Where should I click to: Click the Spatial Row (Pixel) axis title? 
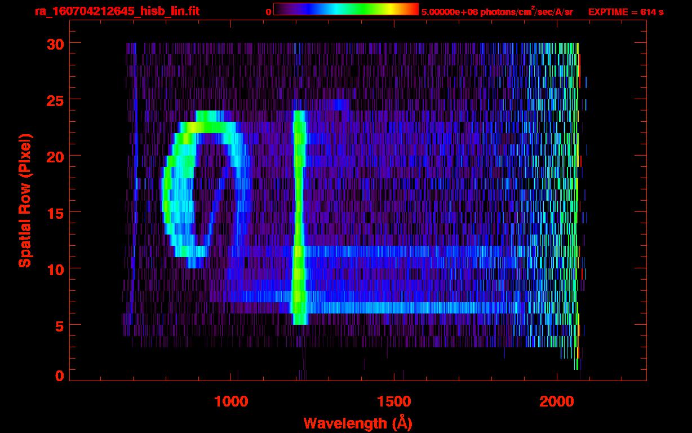(x=25, y=201)
